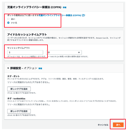Click 新しいタグを追加 under タグ - ボット

(19, 89)
